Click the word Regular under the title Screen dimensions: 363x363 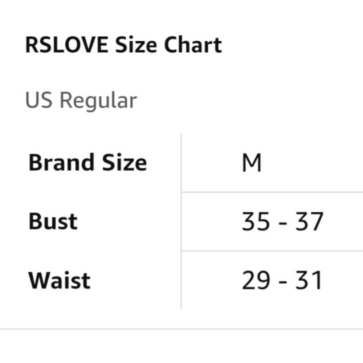point(98,101)
